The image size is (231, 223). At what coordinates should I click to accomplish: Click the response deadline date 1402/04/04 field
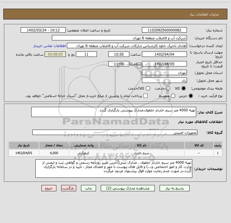pyautogui.click(x=164, y=54)
